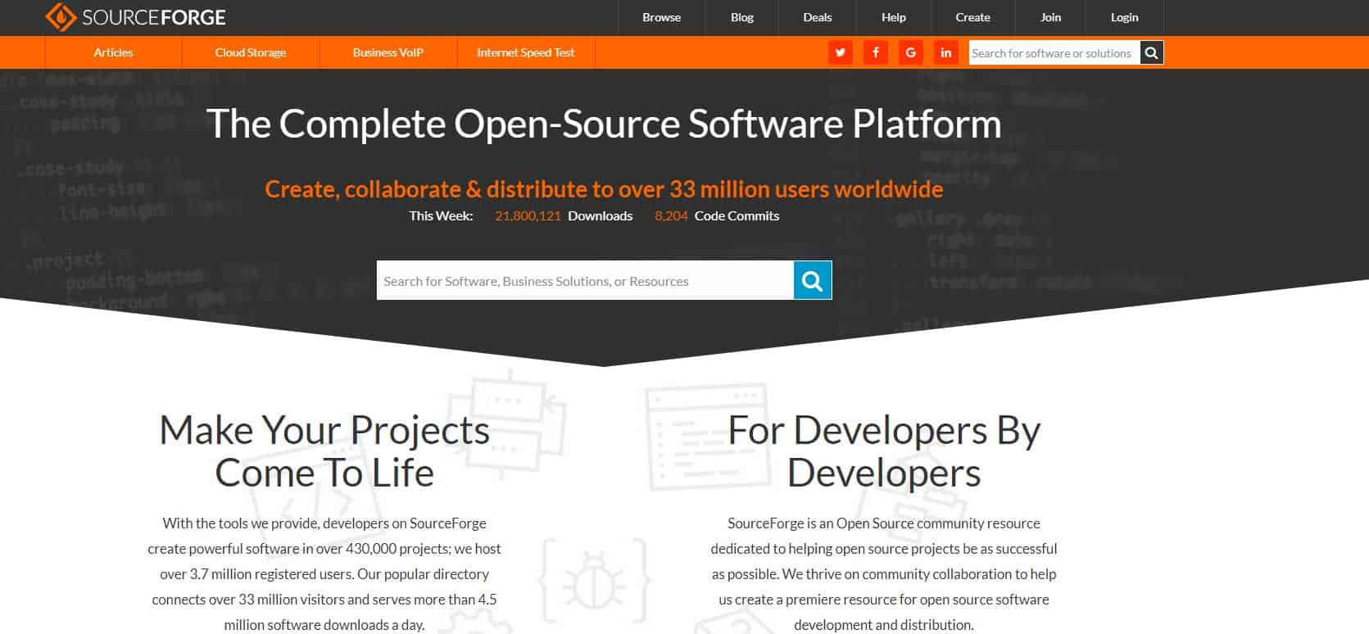The height and width of the screenshot is (634, 1369).
Task: Open the Blog menu item
Action: [x=741, y=17]
